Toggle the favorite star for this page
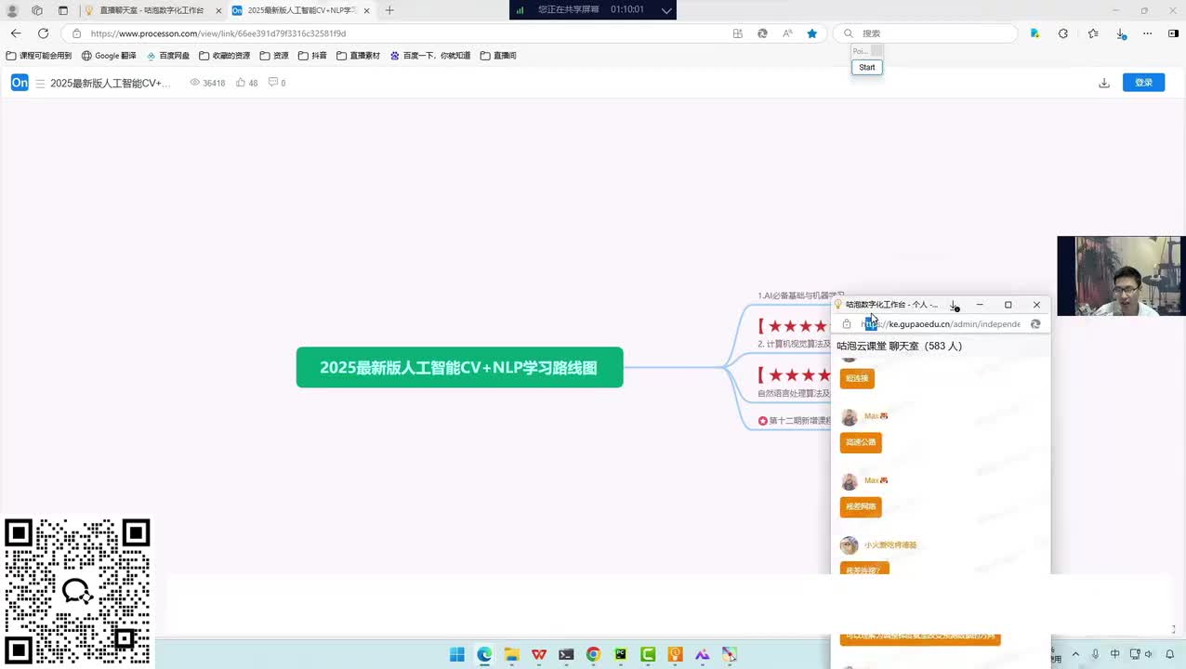 812,33
